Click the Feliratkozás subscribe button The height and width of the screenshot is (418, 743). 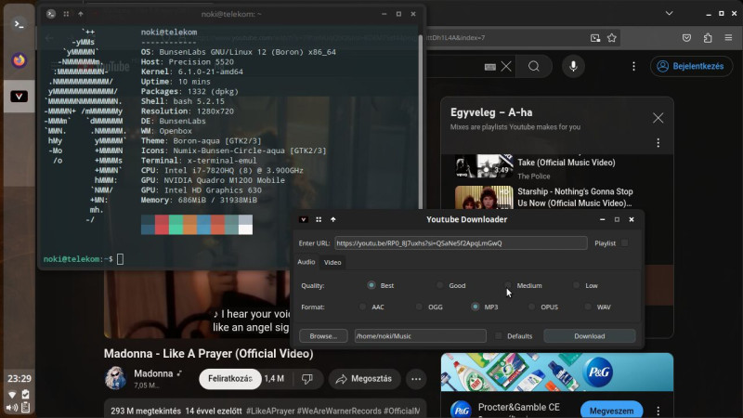point(229,379)
